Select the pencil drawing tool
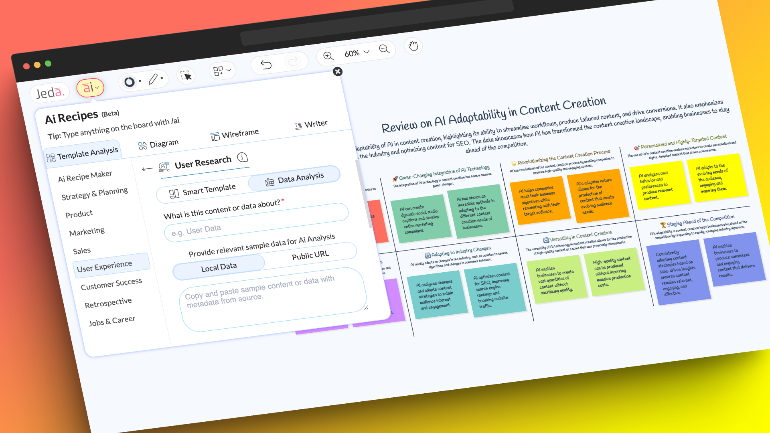 pos(154,79)
